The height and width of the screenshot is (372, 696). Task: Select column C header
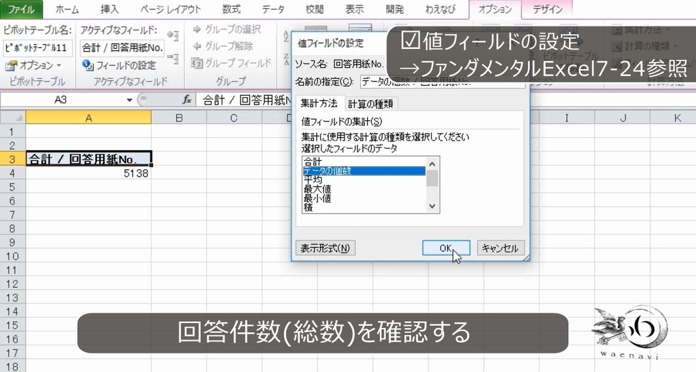click(x=234, y=118)
